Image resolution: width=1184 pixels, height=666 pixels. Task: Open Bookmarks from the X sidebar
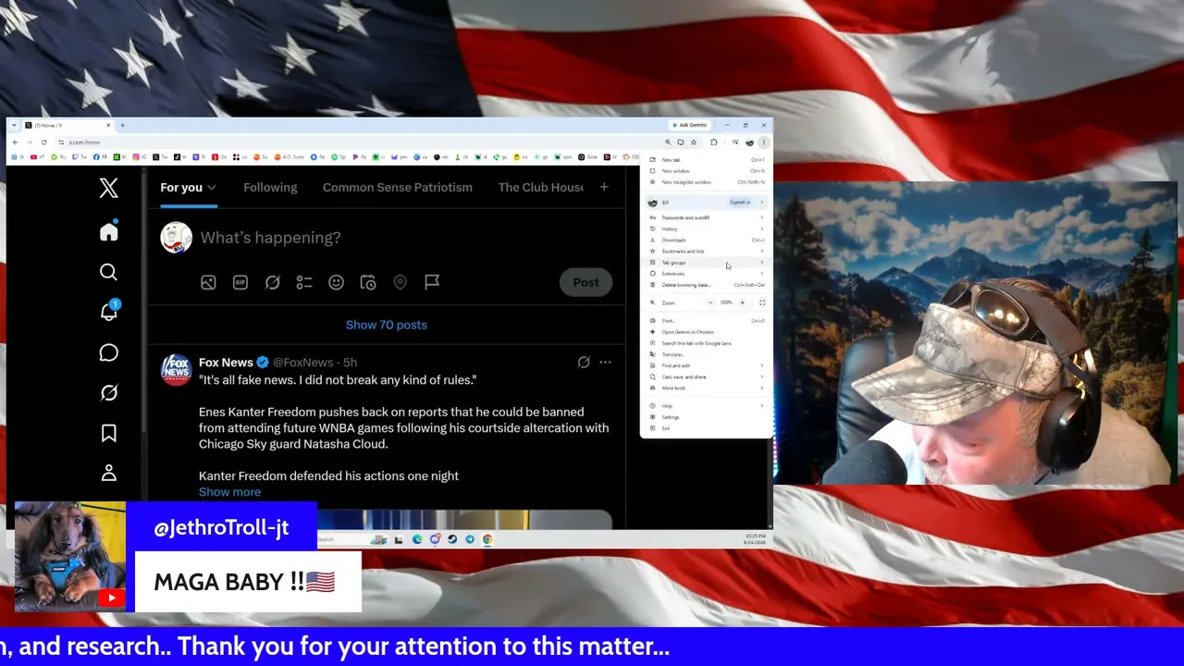click(108, 433)
